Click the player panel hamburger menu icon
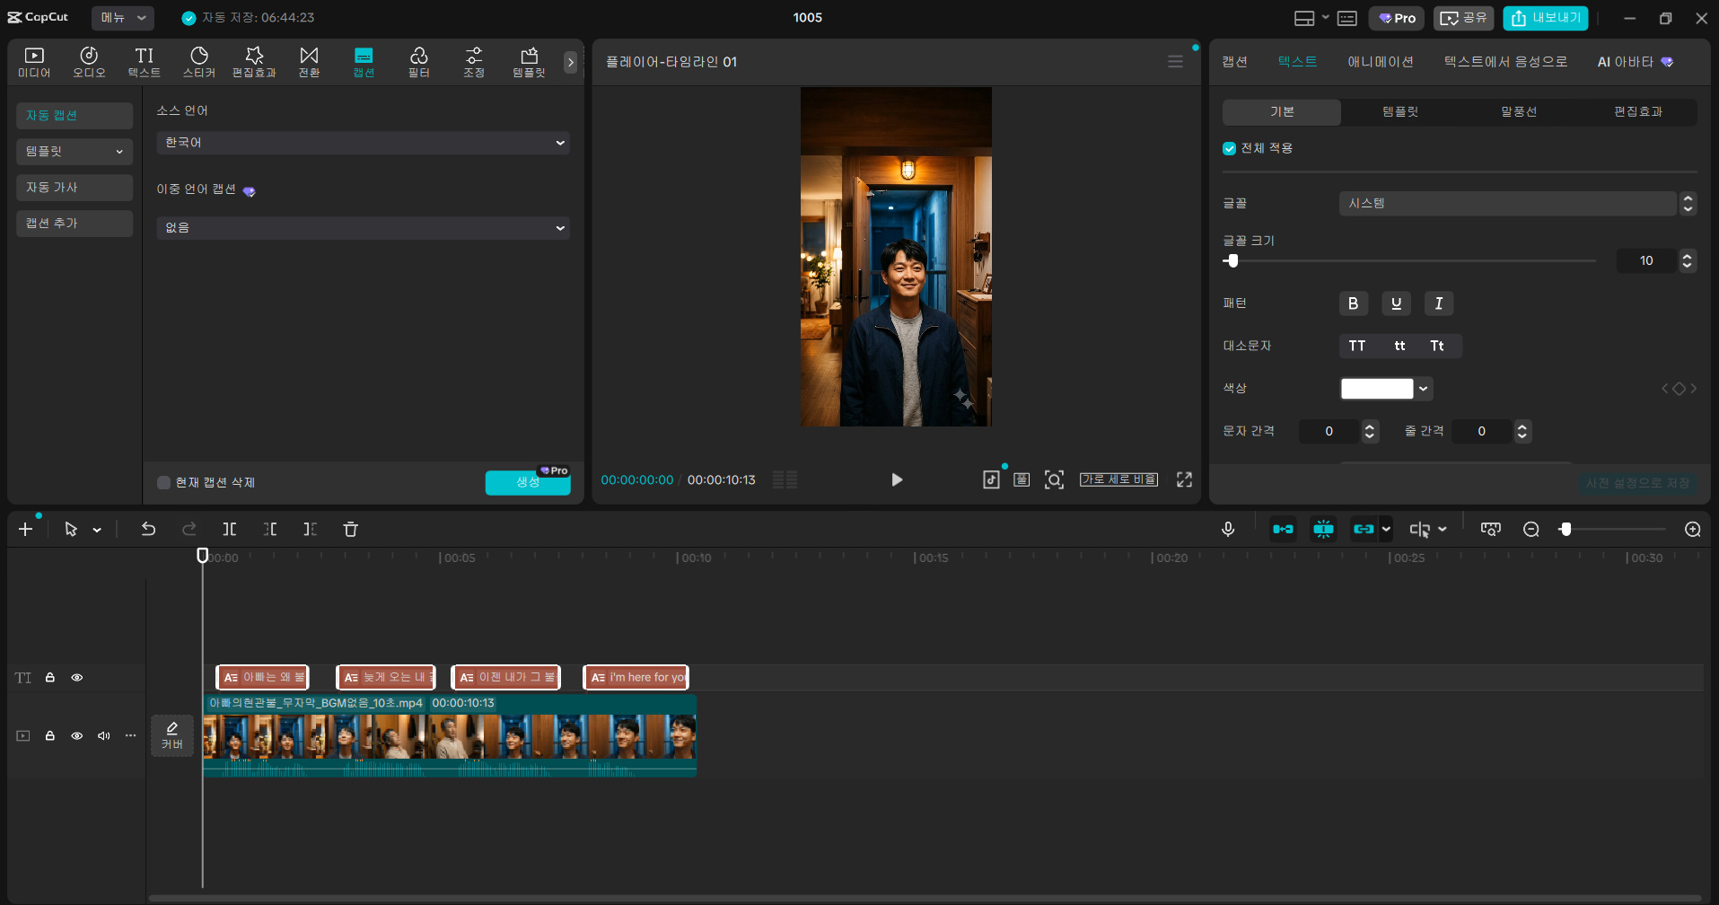 pos(1175,62)
